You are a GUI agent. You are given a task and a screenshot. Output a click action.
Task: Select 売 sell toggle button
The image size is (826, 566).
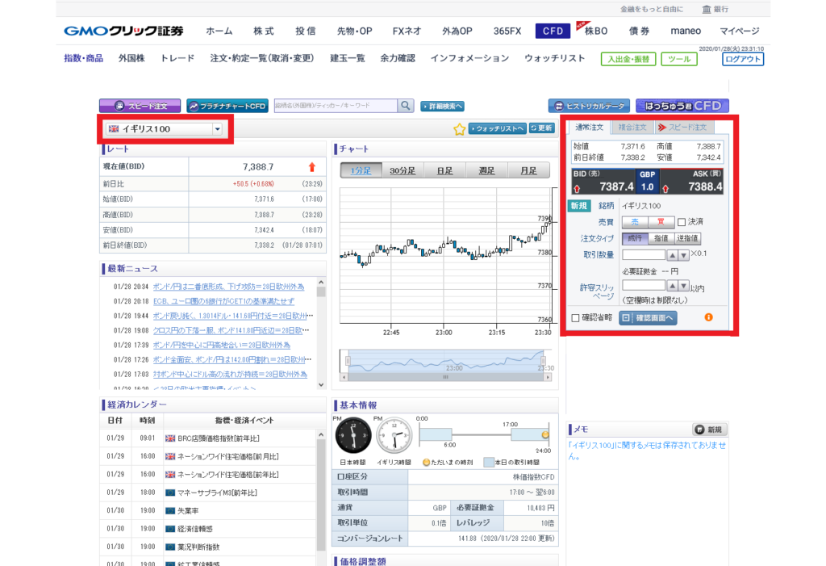(635, 222)
